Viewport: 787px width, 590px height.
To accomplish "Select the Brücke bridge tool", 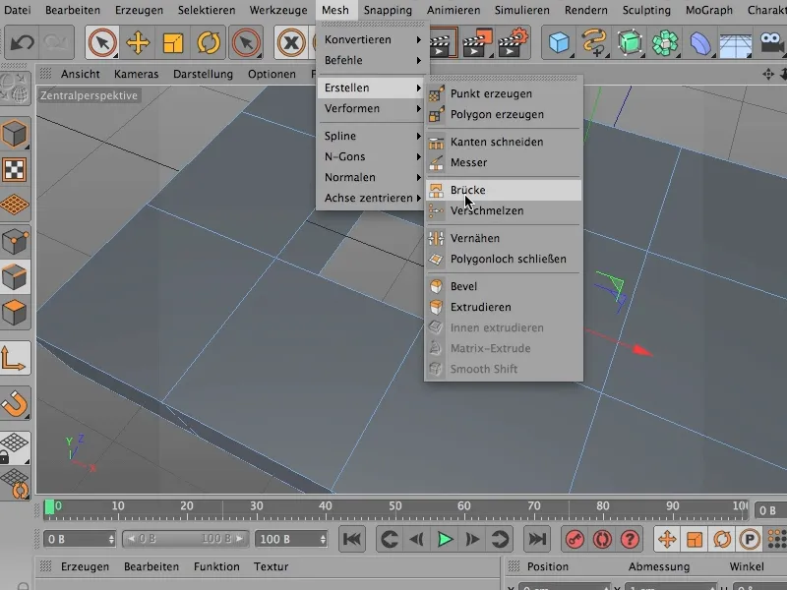I will pos(504,190).
